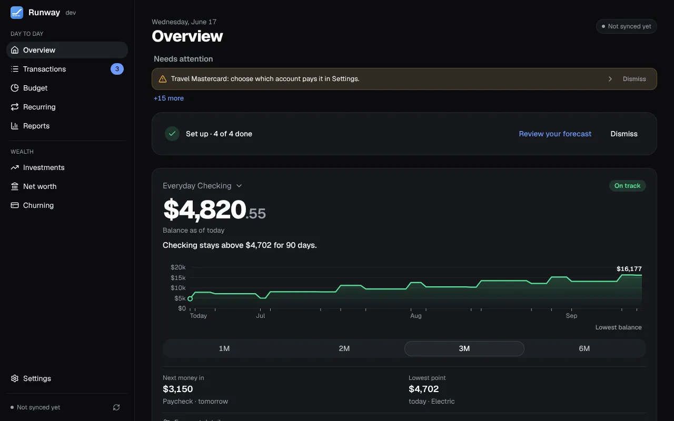The width and height of the screenshot is (674, 421).
Task: Select the 6M forecast range
Action: pyautogui.click(x=584, y=348)
